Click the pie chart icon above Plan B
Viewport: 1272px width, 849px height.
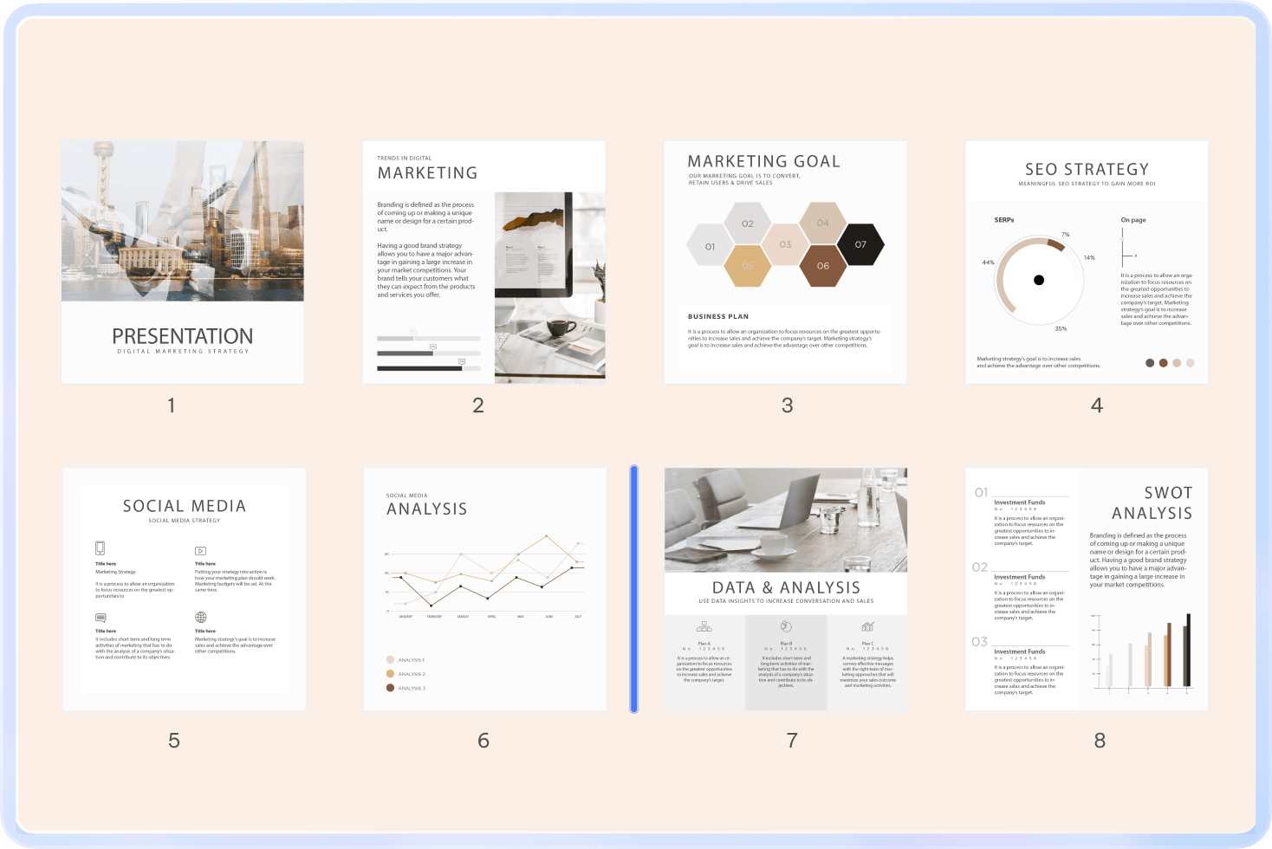[786, 625]
